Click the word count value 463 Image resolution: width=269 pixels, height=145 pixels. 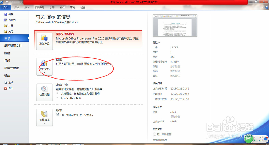[x=172, y=57]
